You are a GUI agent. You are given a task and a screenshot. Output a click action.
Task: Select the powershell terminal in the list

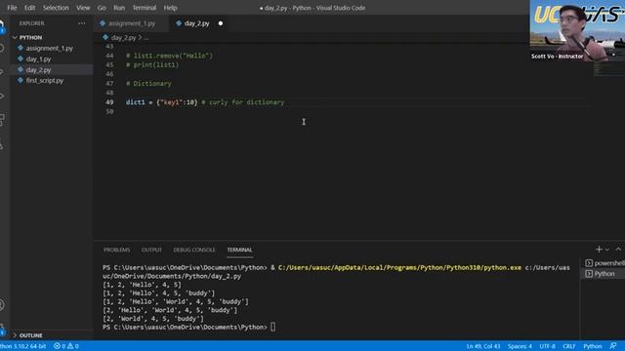click(x=604, y=263)
